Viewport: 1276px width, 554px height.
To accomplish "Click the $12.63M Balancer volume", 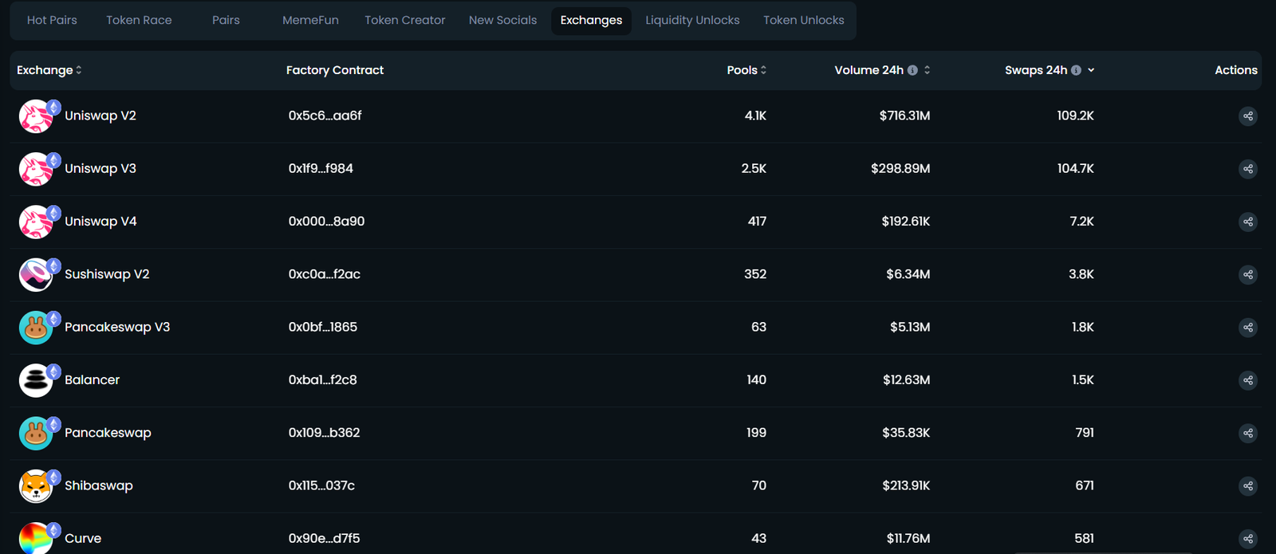I will (x=906, y=380).
